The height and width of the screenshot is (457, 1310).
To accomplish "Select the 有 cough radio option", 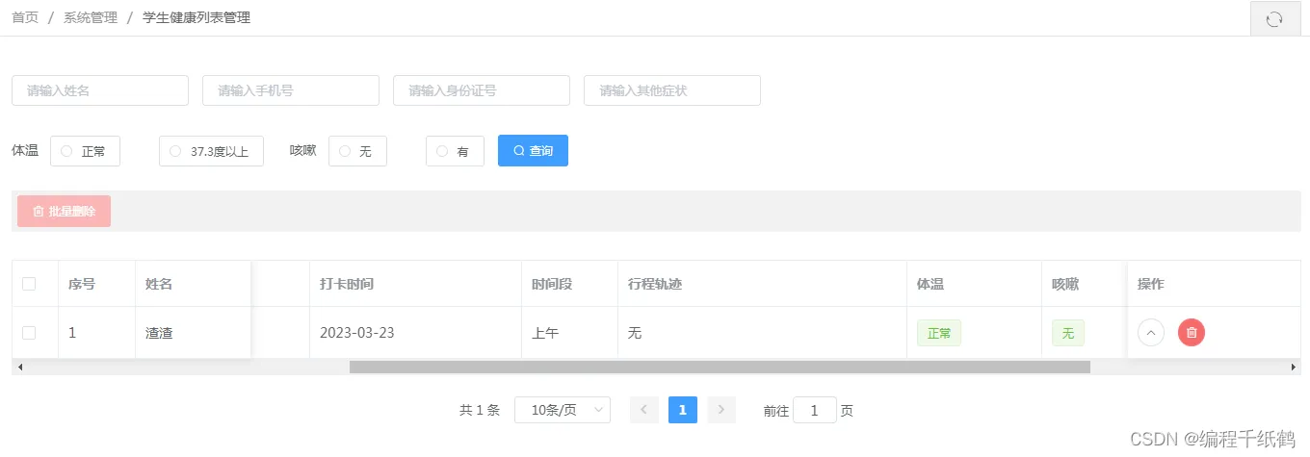I will 442,151.
